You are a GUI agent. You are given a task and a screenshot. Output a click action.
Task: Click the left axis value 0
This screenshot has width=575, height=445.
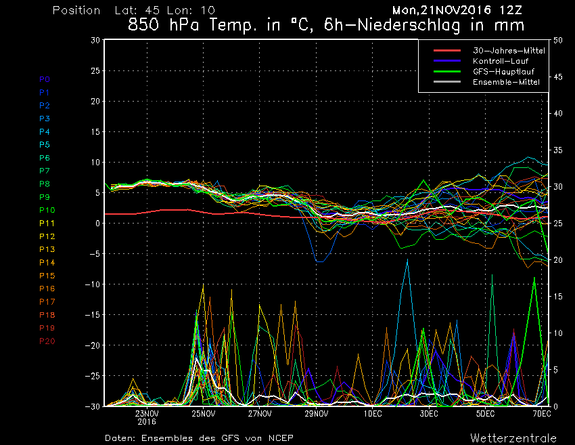tap(98, 224)
